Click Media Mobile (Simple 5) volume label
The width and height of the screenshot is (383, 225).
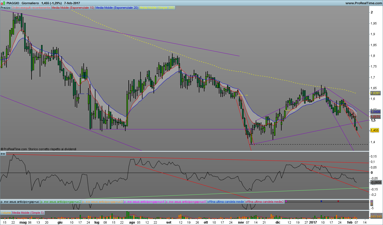point(28,213)
